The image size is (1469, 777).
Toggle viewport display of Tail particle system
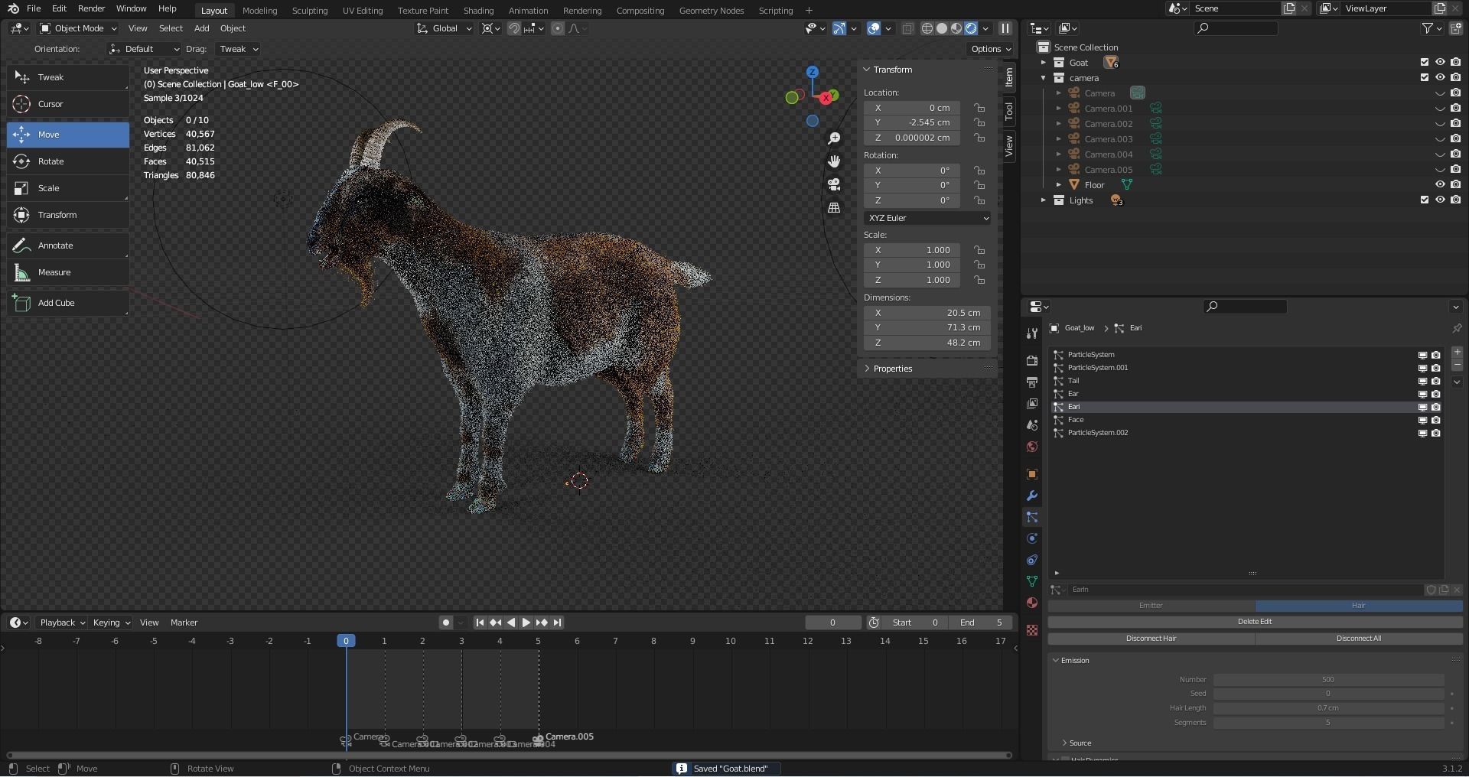1422,381
